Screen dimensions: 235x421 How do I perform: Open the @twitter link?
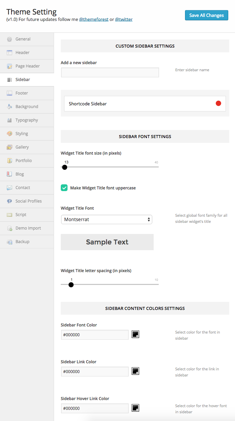tap(124, 20)
